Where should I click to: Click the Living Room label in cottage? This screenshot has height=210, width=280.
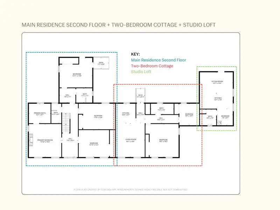click(x=130, y=140)
